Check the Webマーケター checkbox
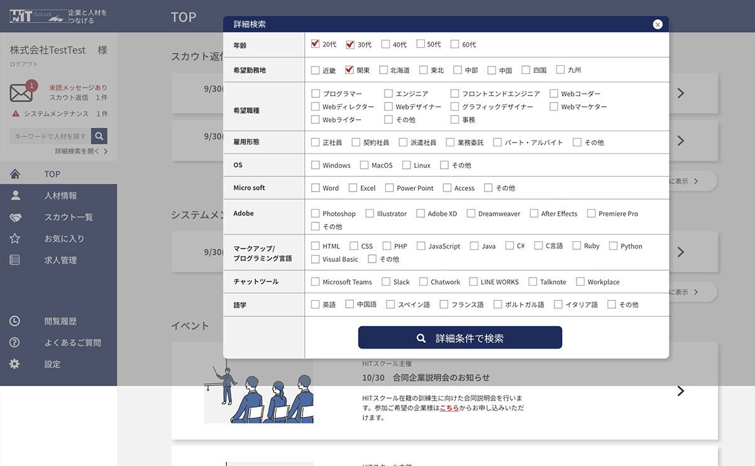The image size is (755, 466). (554, 107)
